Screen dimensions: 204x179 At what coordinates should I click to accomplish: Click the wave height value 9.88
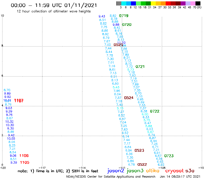(x=116, y=25)
